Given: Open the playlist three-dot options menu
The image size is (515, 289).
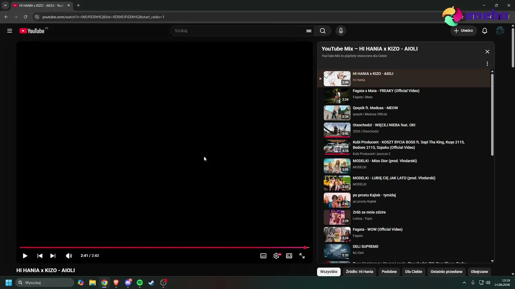Looking at the screenshot, I should pyautogui.click(x=487, y=64).
